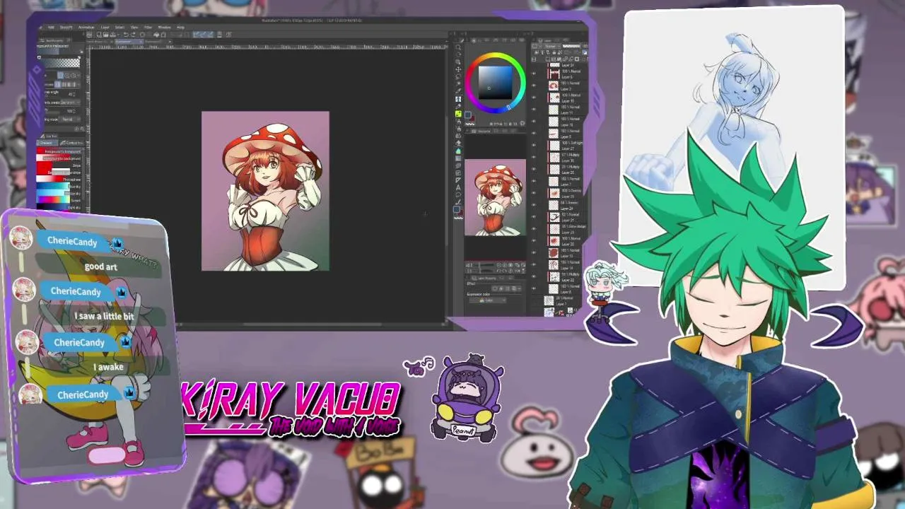This screenshot has width=905, height=509.
Task: Open Blending mode Normal dropdown in Tool property
Action: [69, 119]
